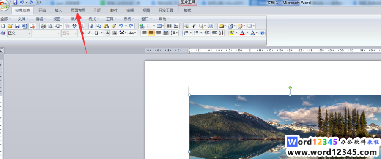Click Save in the Quick Access toolbar
Screen dimensions: 381x159
point(15,3)
